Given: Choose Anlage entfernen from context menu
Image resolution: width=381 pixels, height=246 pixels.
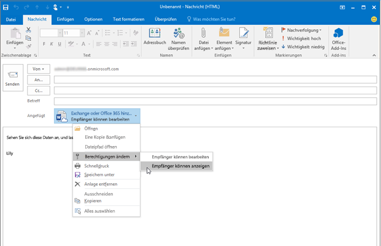Looking at the screenshot, I should click(101, 184).
